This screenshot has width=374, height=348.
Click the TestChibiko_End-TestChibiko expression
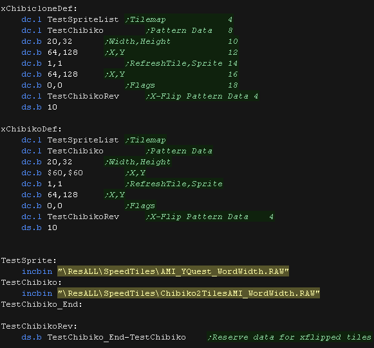(x=117, y=337)
